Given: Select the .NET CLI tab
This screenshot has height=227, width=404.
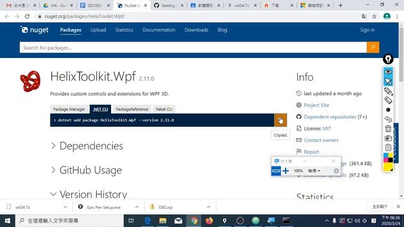Looking at the screenshot, I should [x=100, y=109].
